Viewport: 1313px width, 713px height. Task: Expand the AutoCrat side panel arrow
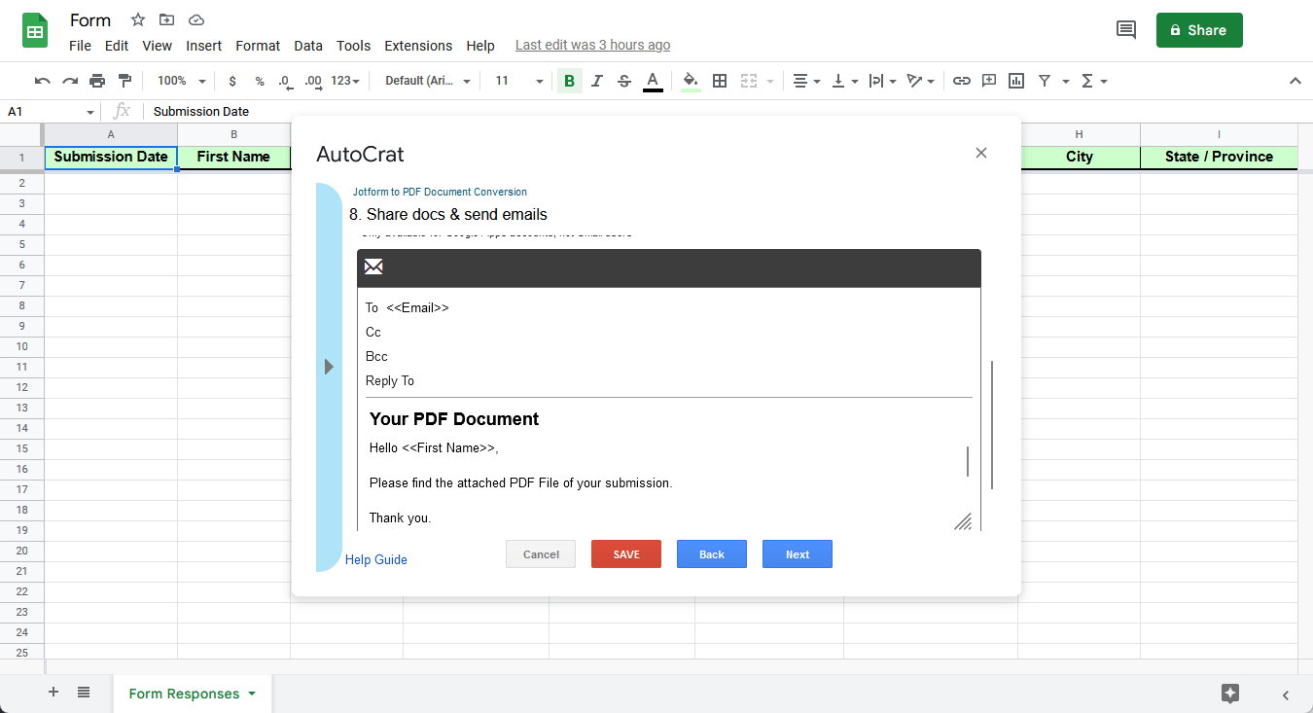pos(329,367)
